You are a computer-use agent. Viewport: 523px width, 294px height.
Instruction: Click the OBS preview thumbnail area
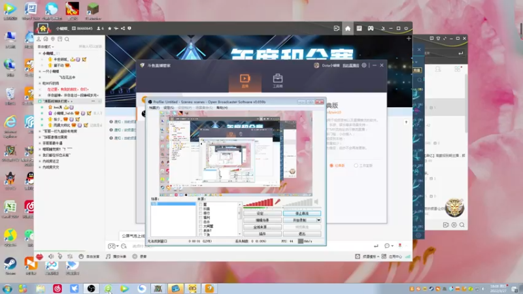tap(236, 154)
